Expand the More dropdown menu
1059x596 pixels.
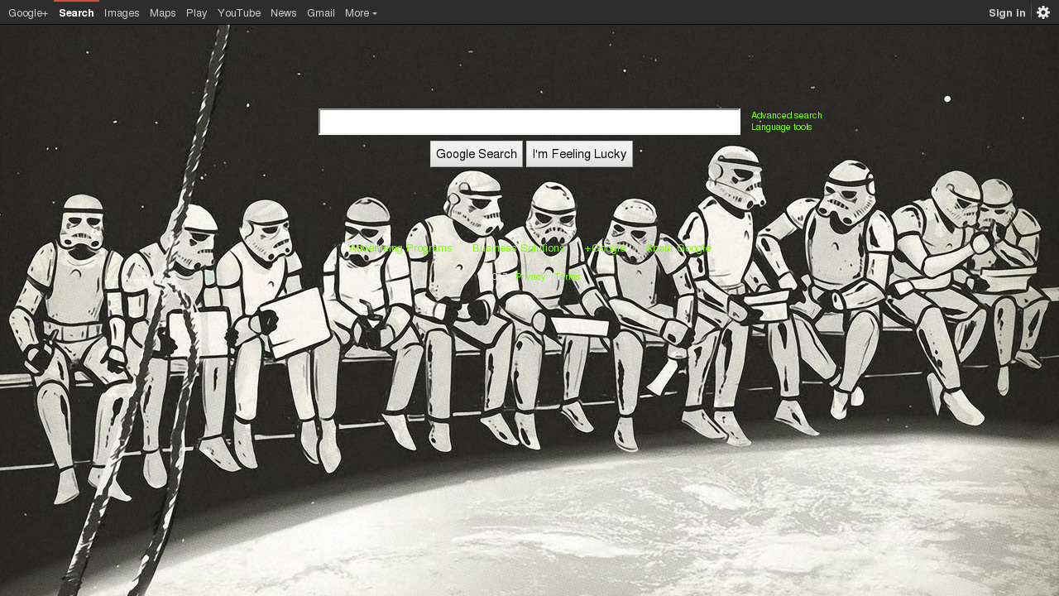click(361, 12)
